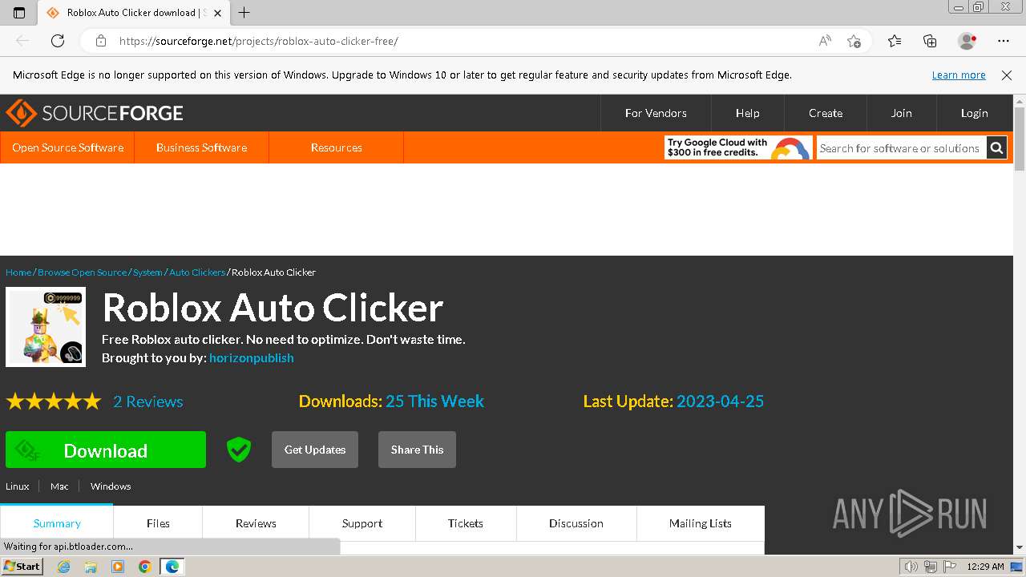The height and width of the screenshot is (577, 1026).
Task: Open a new browser tab
Action: pos(244,13)
